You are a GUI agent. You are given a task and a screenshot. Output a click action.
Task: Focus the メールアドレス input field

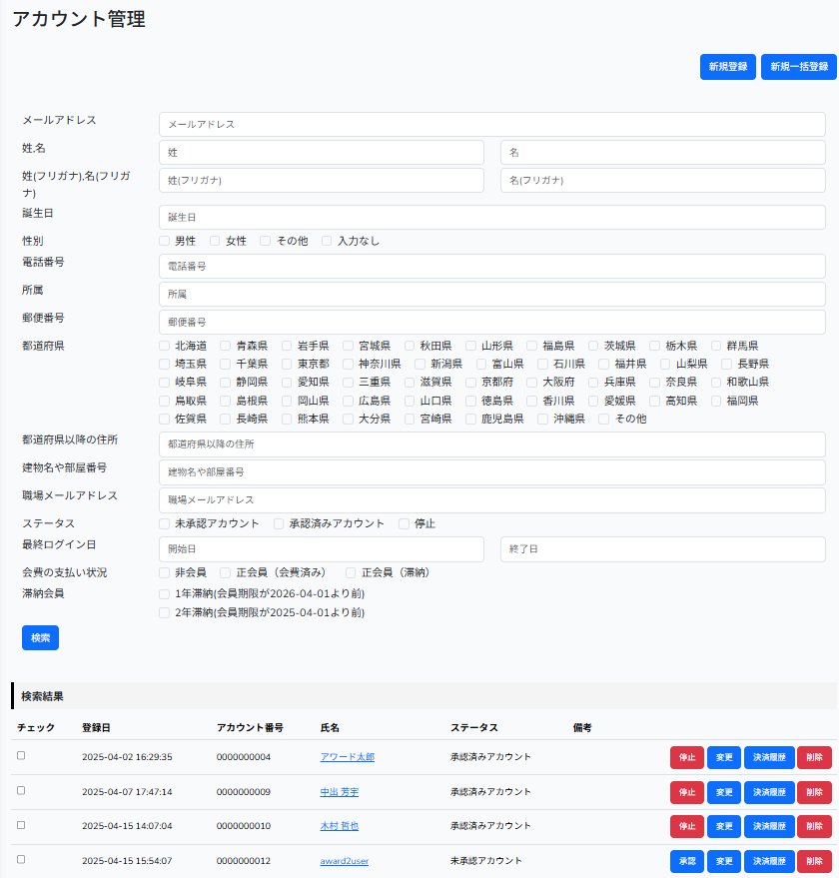491,125
